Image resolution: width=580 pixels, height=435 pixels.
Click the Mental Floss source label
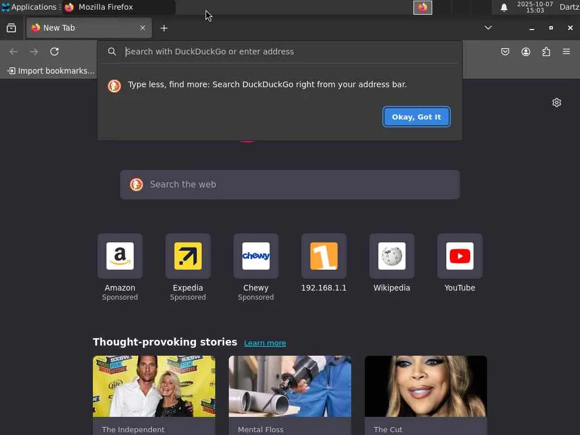[261, 429]
